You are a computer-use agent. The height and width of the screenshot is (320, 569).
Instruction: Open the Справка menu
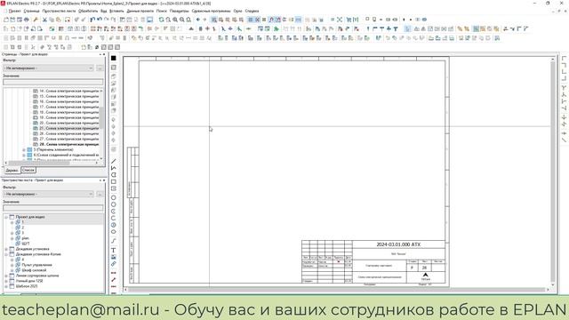tap(252, 11)
